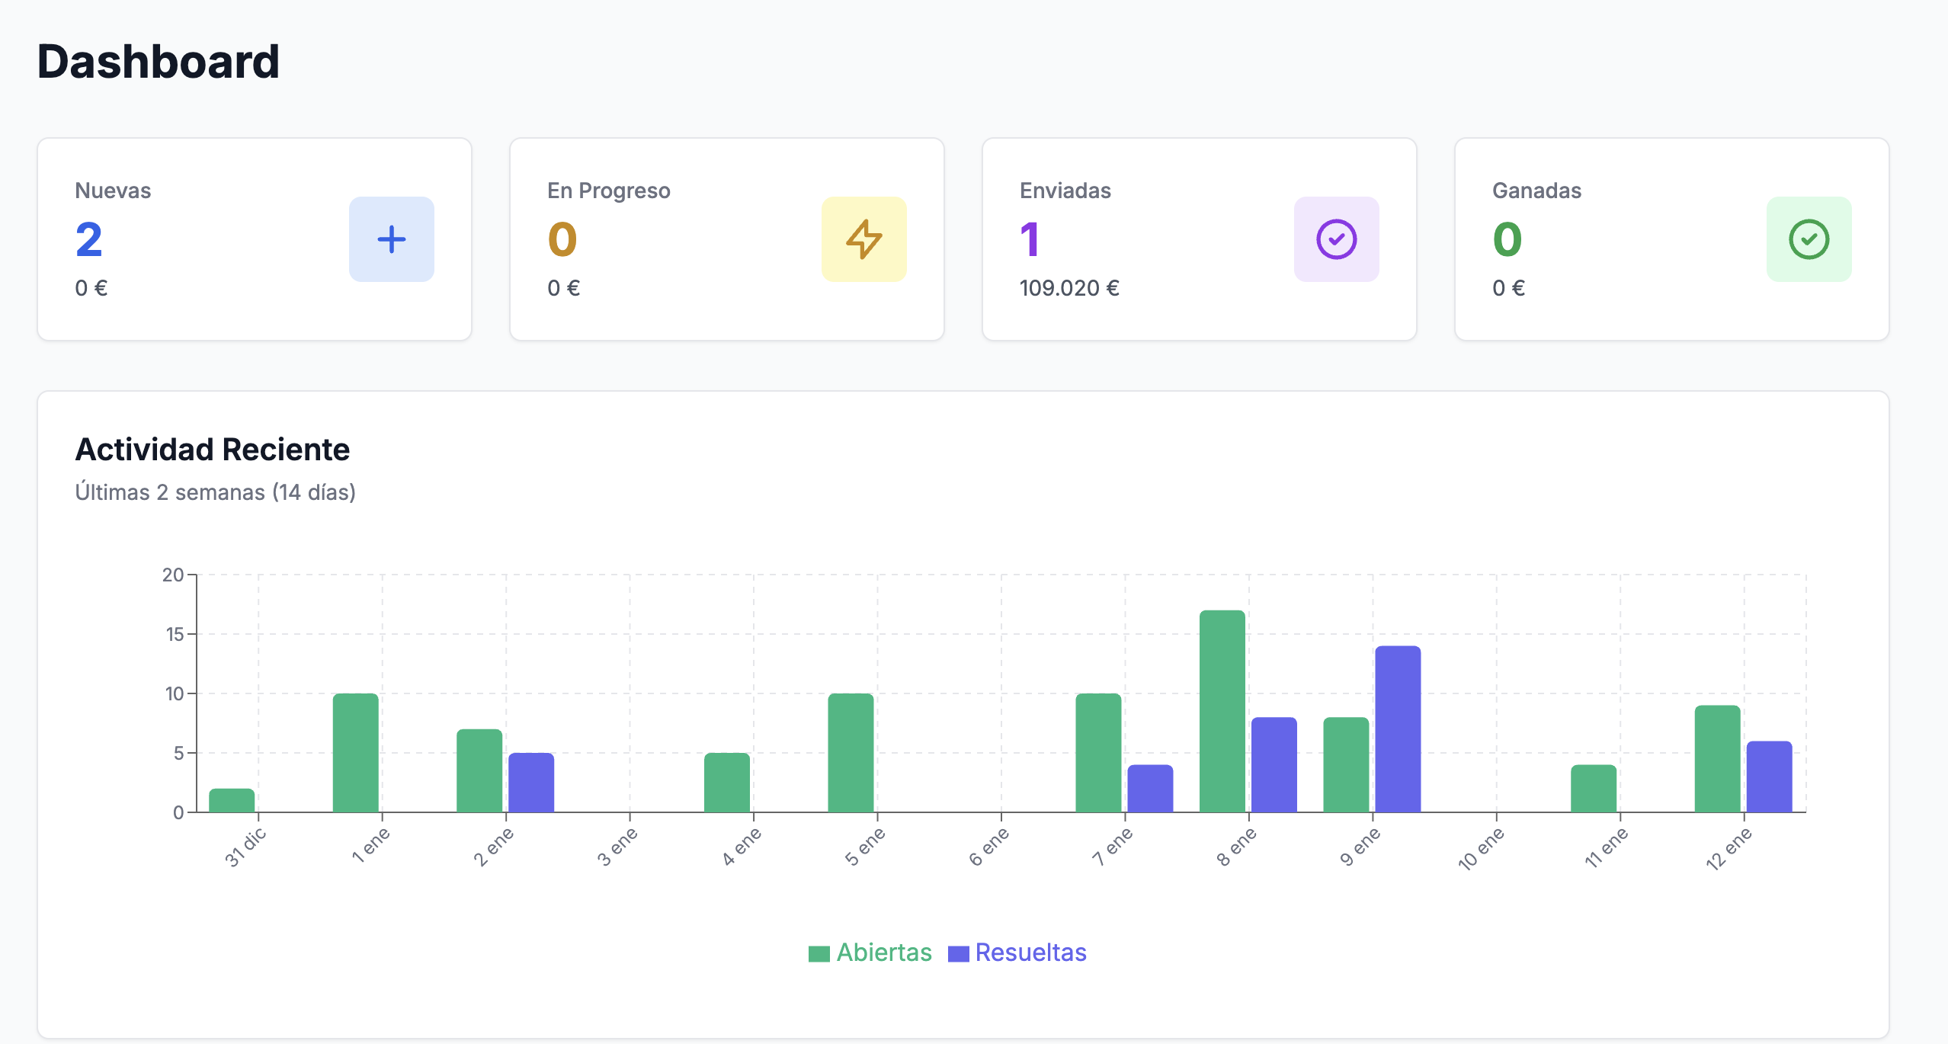Toggle visibility of the Resueltas series
This screenshot has height=1044, width=1948.
tap(1031, 952)
